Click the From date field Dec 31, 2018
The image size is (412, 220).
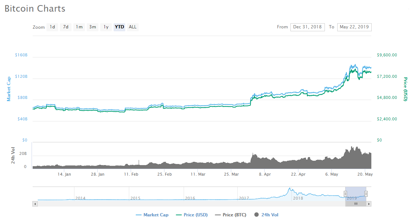click(307, 27)
